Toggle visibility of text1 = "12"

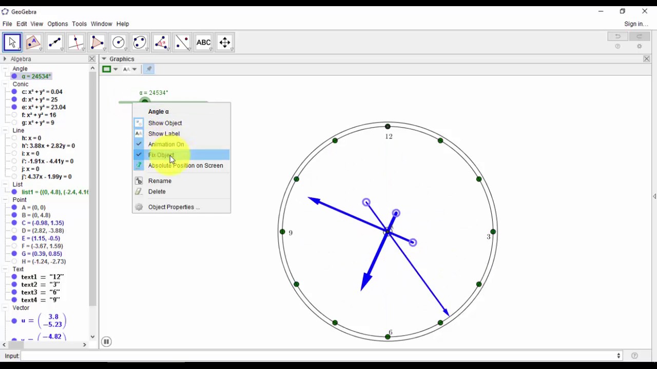coord(14,277)
